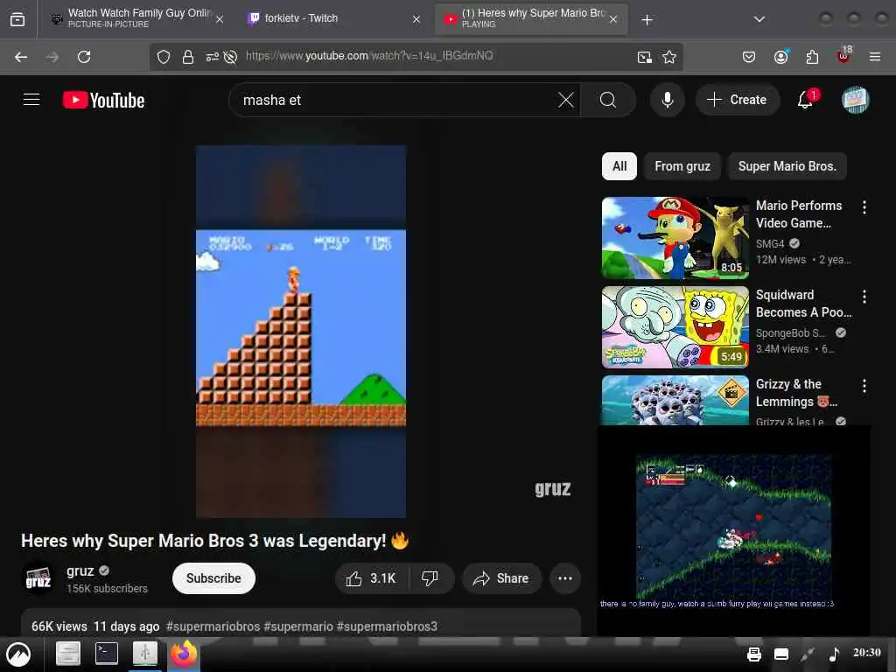Open Grizzy & the Lemmings thumbnail
Viewport: 896px width, 672px height.
tap(675, 401)
